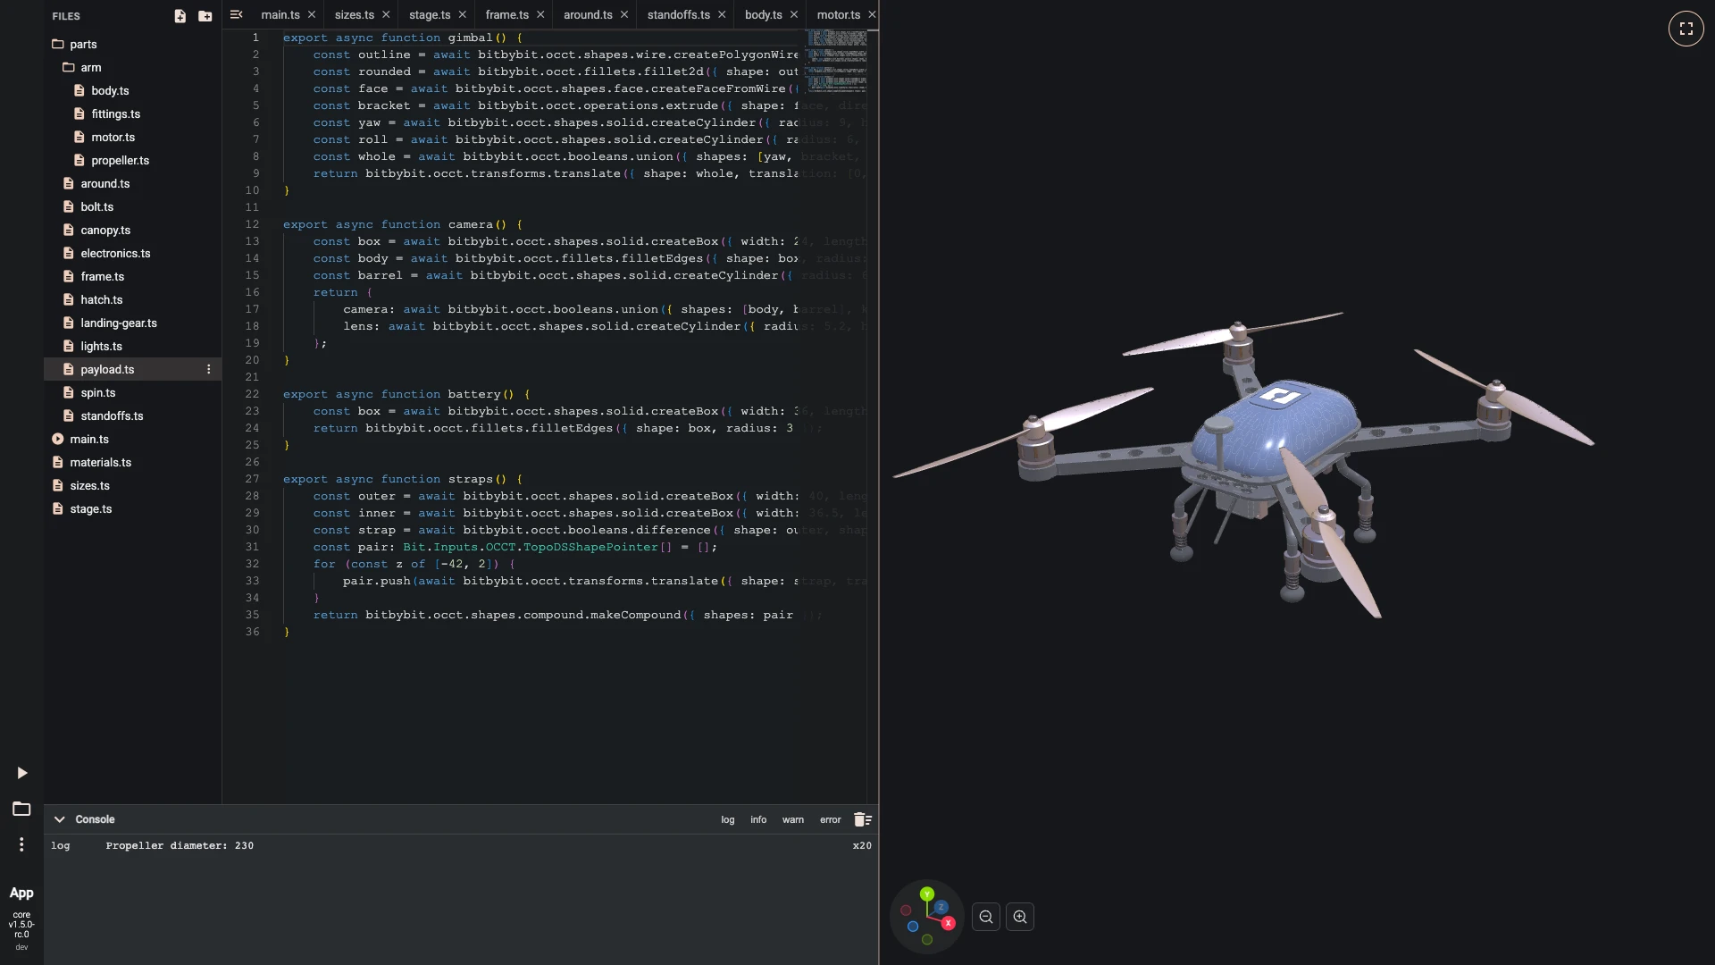Toggle the log filter in console

(x=728, y=819)
